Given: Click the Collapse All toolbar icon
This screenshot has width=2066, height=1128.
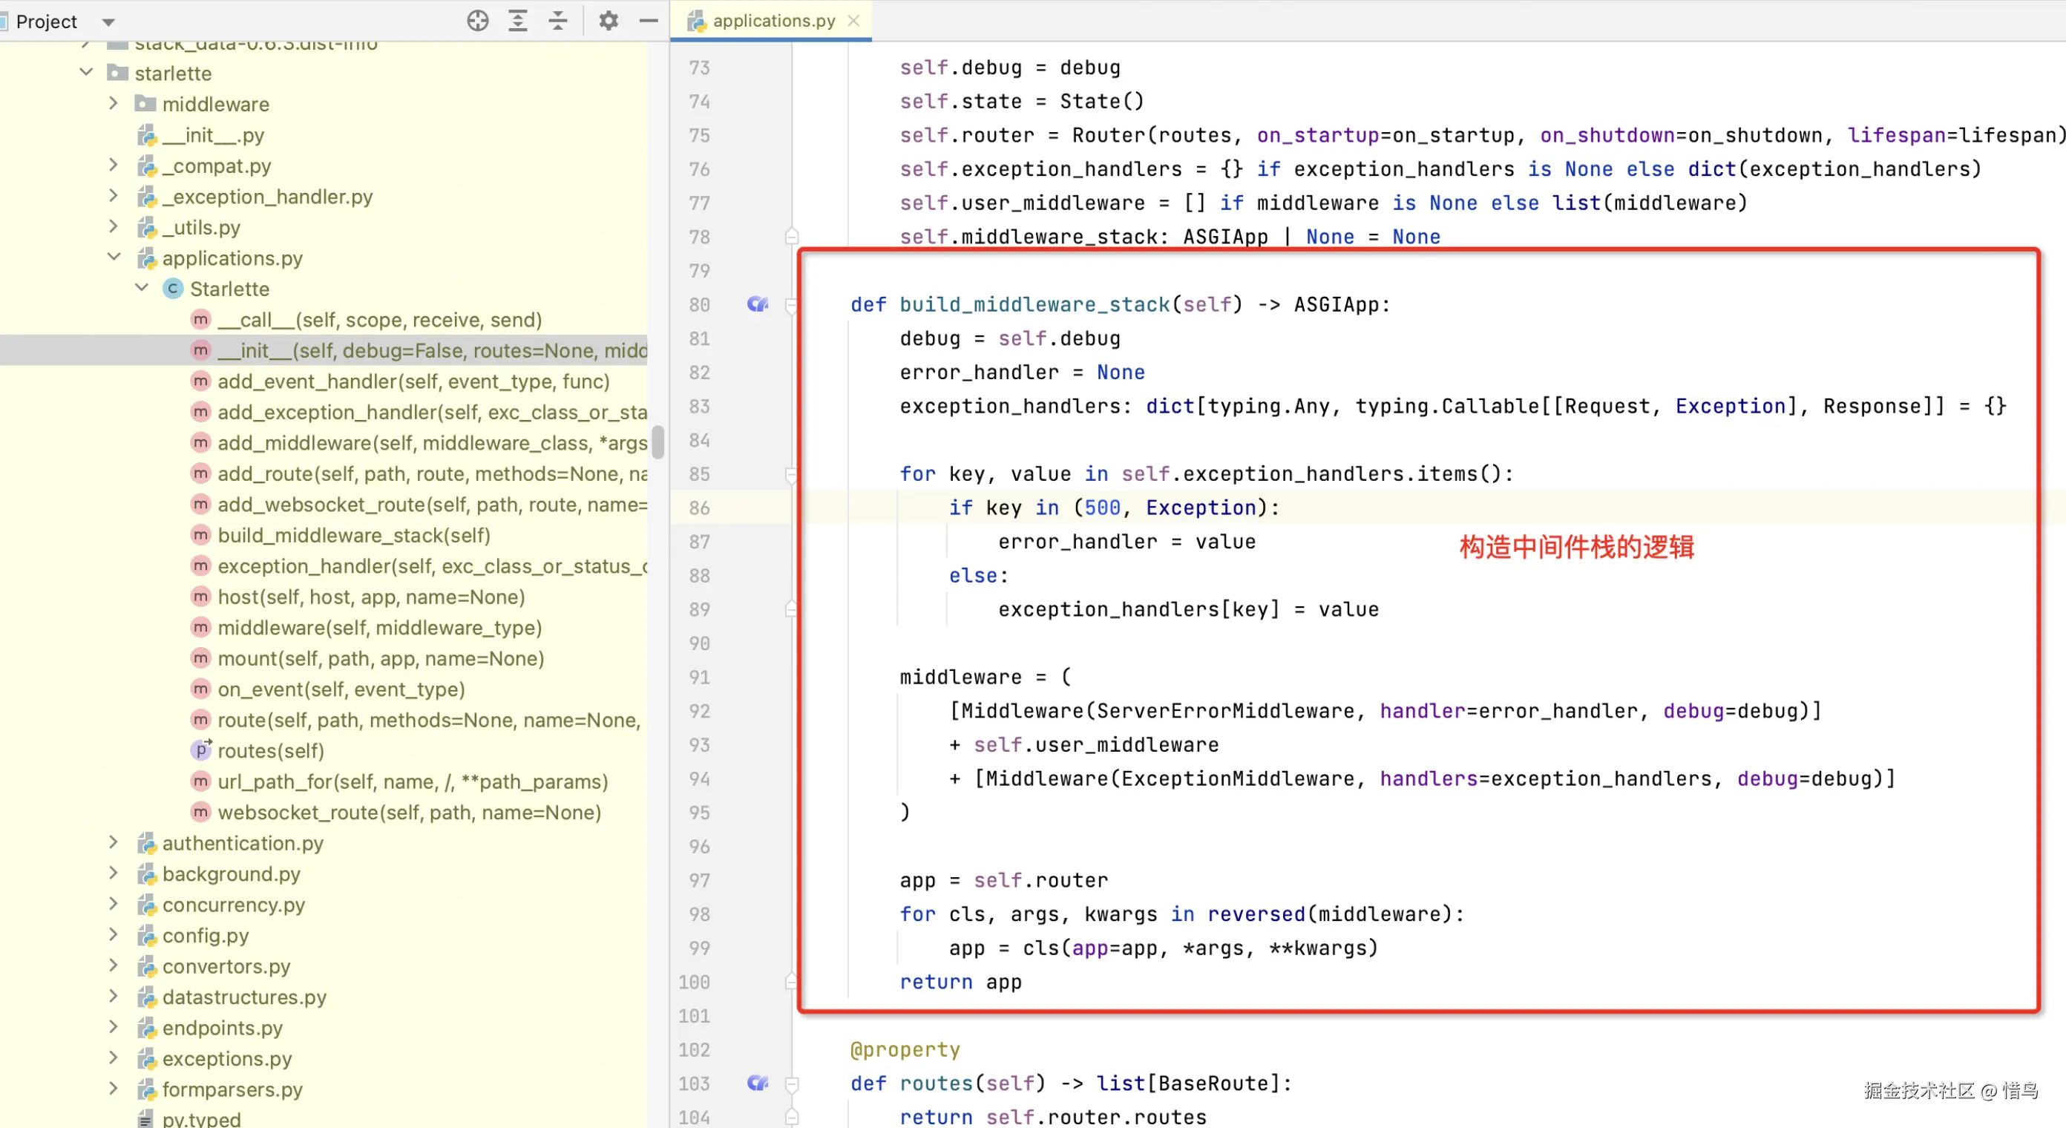Looking at the screenshot, I should [x=558, y=21].
